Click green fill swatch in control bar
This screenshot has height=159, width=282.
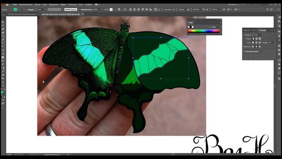(x=15, y=10)
